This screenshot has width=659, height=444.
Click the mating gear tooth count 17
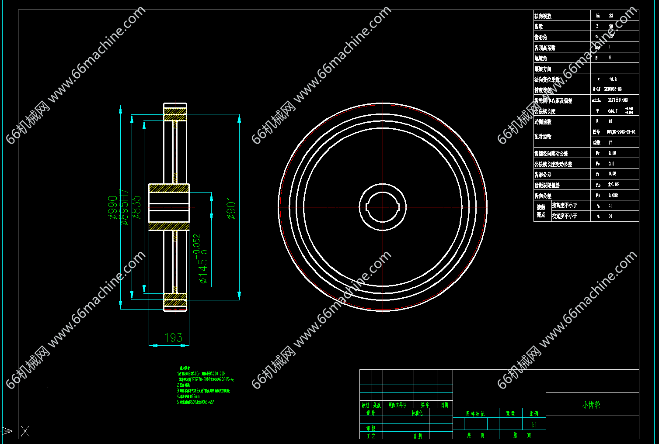[x=610, y=142]
